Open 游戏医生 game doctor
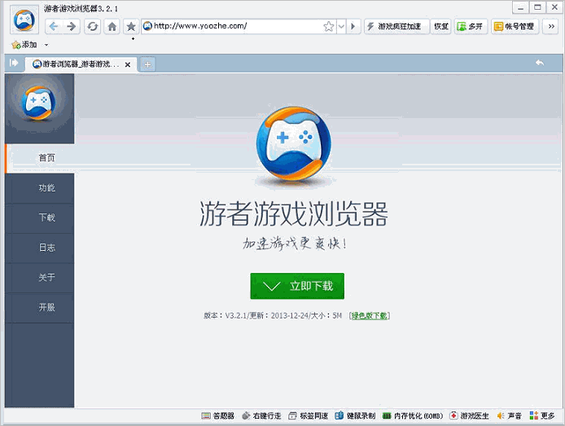 point(469,416)
